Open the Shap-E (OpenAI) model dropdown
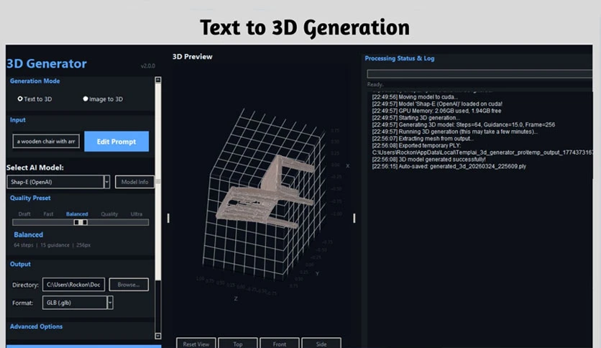 coord(58,182)
